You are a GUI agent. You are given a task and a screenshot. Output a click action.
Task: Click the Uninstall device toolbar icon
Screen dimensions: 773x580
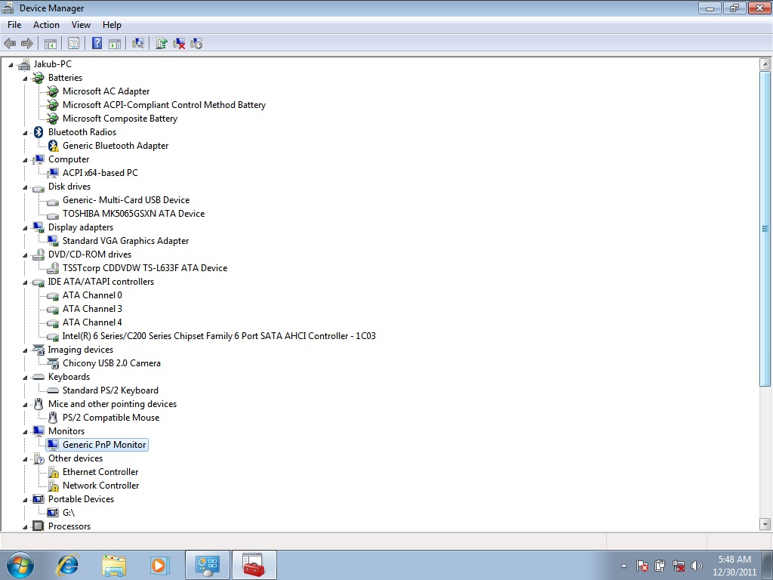tap(179, 43)
